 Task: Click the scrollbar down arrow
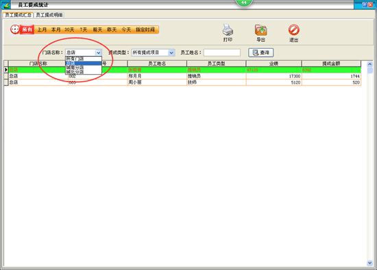pyautogui.click(x=369, y=263)
